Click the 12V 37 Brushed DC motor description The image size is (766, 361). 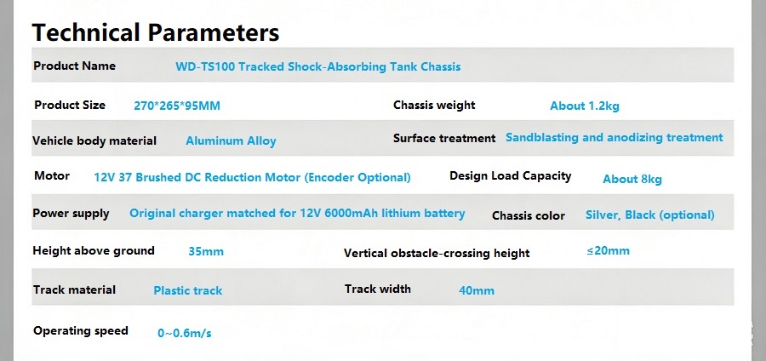click(252, 177)
